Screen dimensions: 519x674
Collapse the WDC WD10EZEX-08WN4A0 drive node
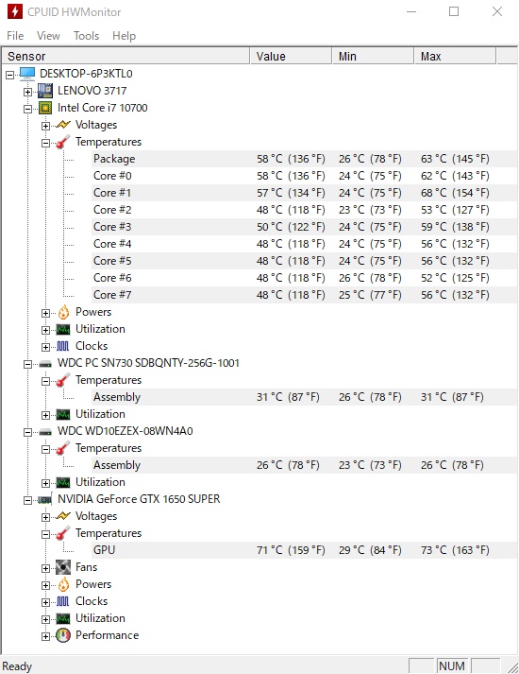[28, 432]
